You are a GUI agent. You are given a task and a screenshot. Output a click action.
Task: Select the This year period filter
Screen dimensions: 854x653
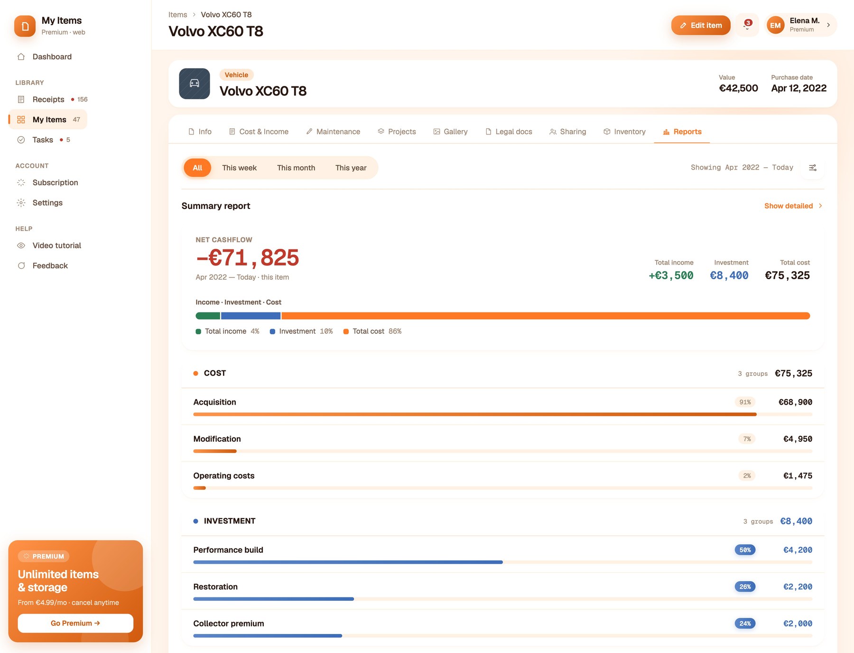351,168
